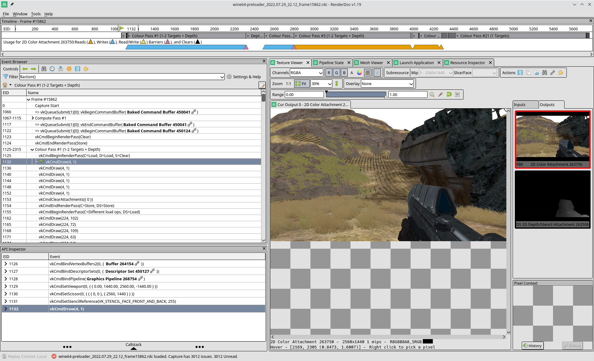
Task: Open find event binoculars in Event Browser
Action: tap(44, 69)
